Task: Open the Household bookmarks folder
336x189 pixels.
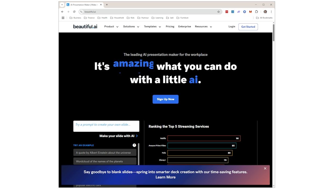Action: (117, 18)
